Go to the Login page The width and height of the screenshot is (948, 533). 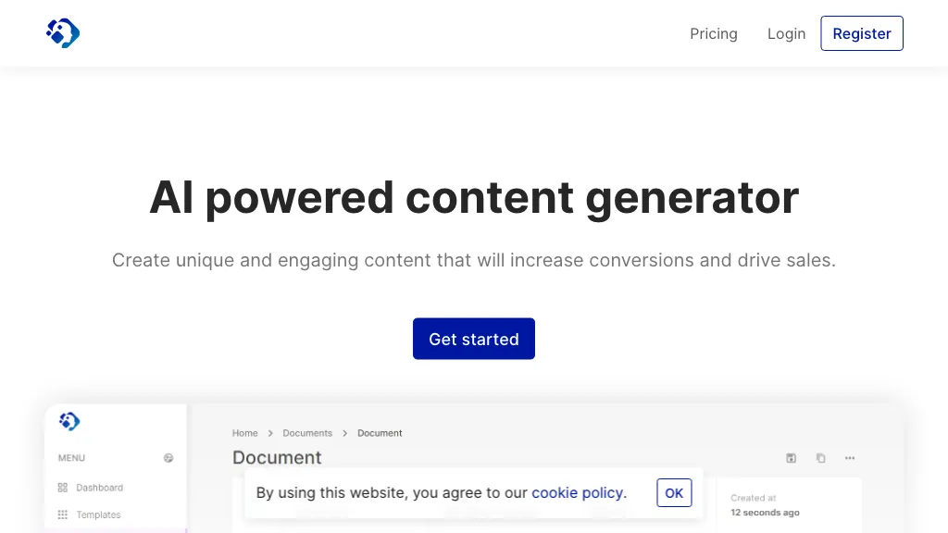(786, 33)
